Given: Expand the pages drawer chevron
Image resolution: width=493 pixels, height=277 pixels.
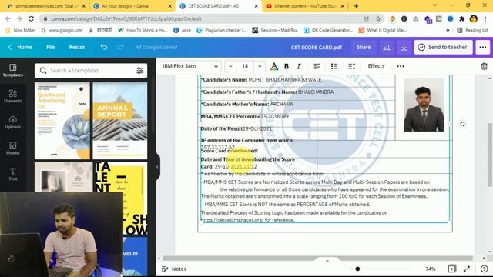Looking at the screenshot, I should click(327, 261).
